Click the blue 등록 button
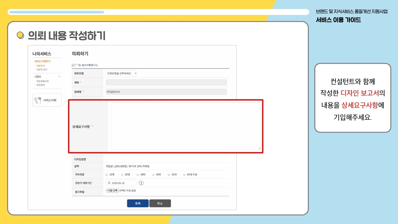398x224 pixels. click(x=138, y=203)
